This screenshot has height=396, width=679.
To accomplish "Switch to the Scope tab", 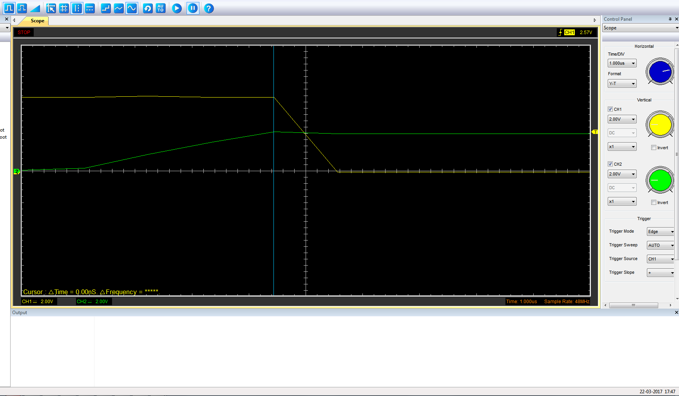I will coord(38,21).
